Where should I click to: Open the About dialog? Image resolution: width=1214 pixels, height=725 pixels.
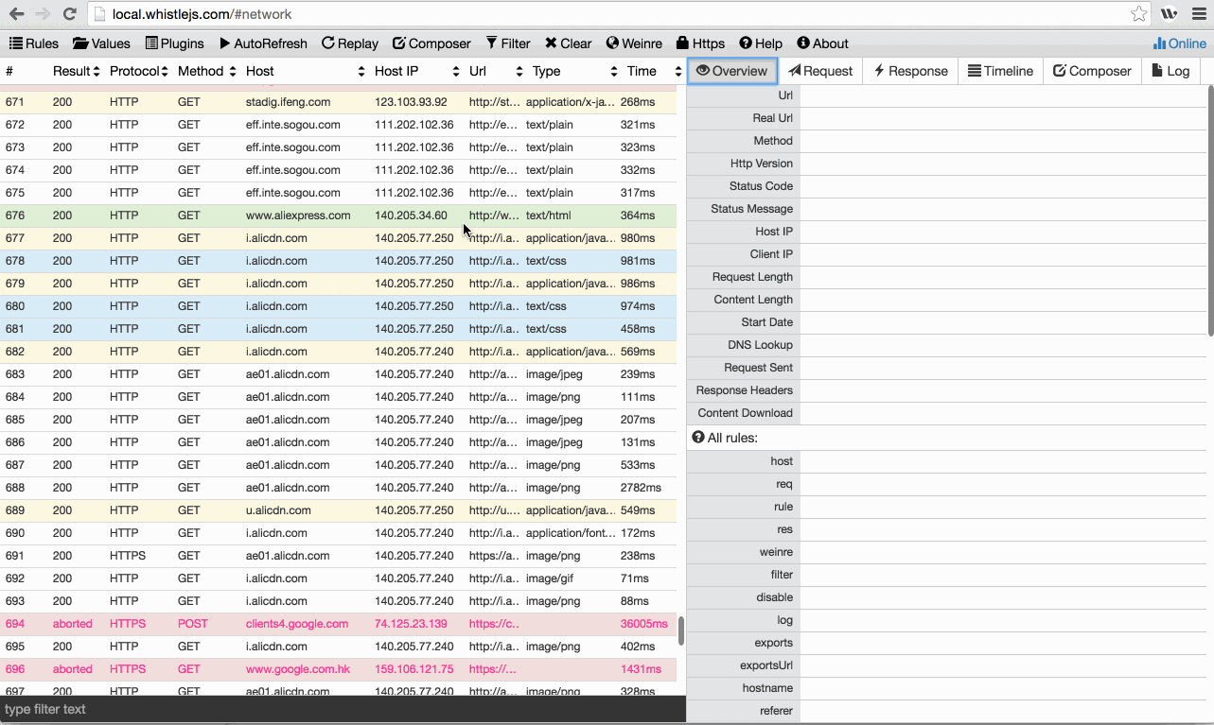pyautogui.click(x=822, y=43)
